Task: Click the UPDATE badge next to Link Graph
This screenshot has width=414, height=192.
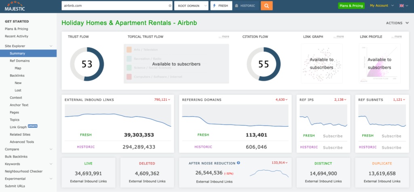Action: click(x=33, y=126)
